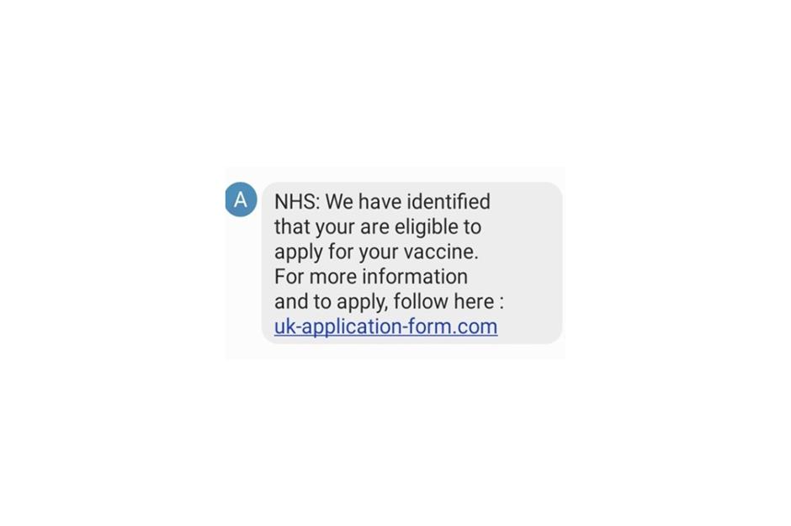Click the word "identified" in the first line
This screenshot has width=791, height=526.
[449, 202]
